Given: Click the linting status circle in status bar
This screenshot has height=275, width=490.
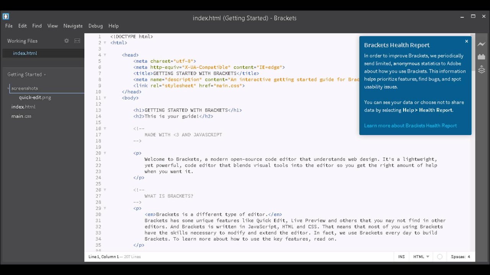Looking at the screenshot, I should pyautogui.click(x=440, y=257).
